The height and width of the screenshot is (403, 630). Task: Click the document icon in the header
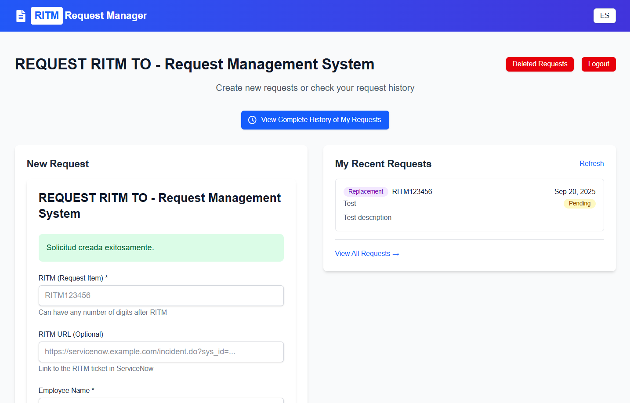coord(21,16)
